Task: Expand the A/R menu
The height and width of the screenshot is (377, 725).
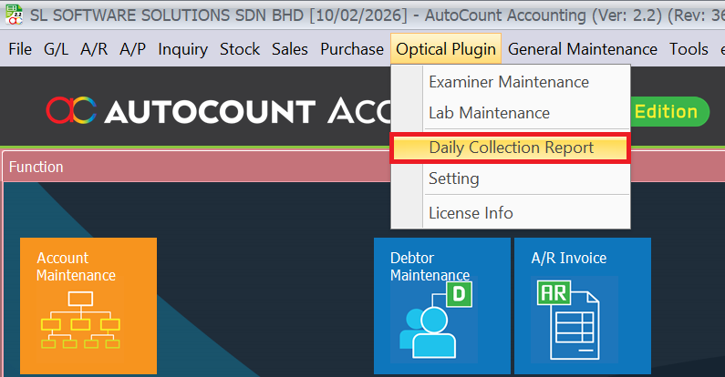Action: [x=94, y=49]
